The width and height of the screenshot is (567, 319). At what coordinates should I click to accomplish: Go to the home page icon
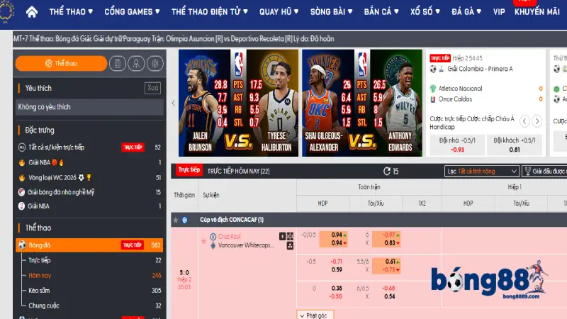[x=32, y=12]
